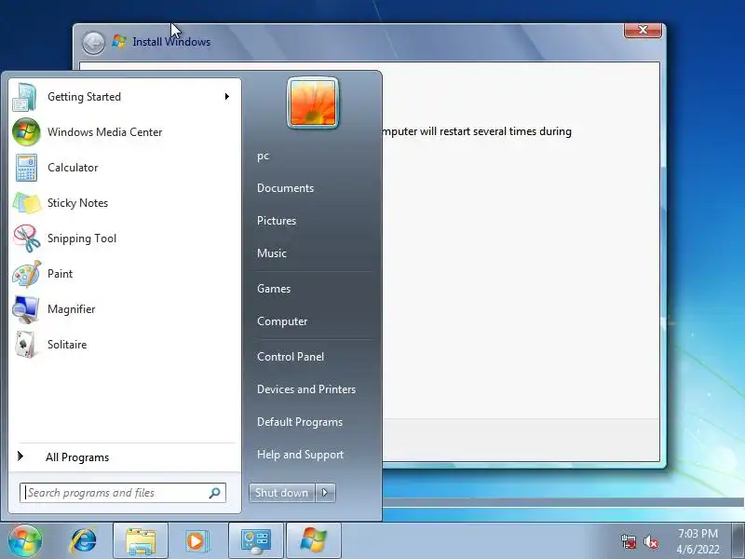This screenshot has height=559, width=745.
Task: Open Windows Explorer folder on taskbar
Action: [141, 541]
